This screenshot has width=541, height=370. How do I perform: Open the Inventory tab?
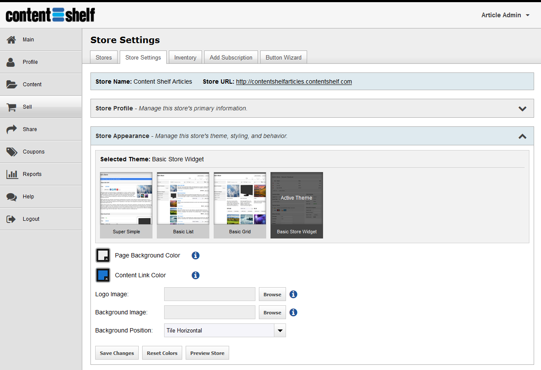[185, 57]
